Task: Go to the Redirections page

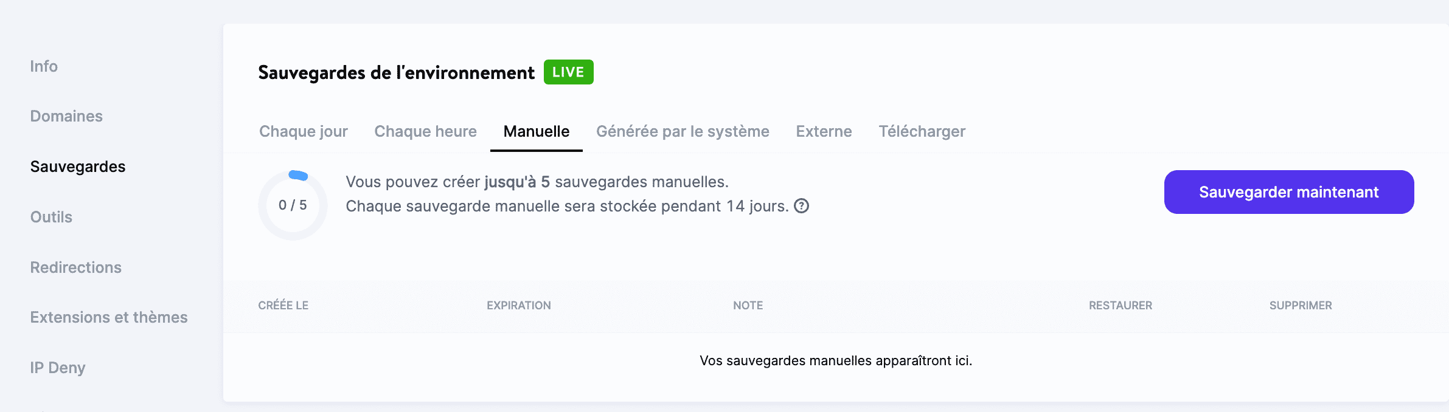Action: click(76, 267)
